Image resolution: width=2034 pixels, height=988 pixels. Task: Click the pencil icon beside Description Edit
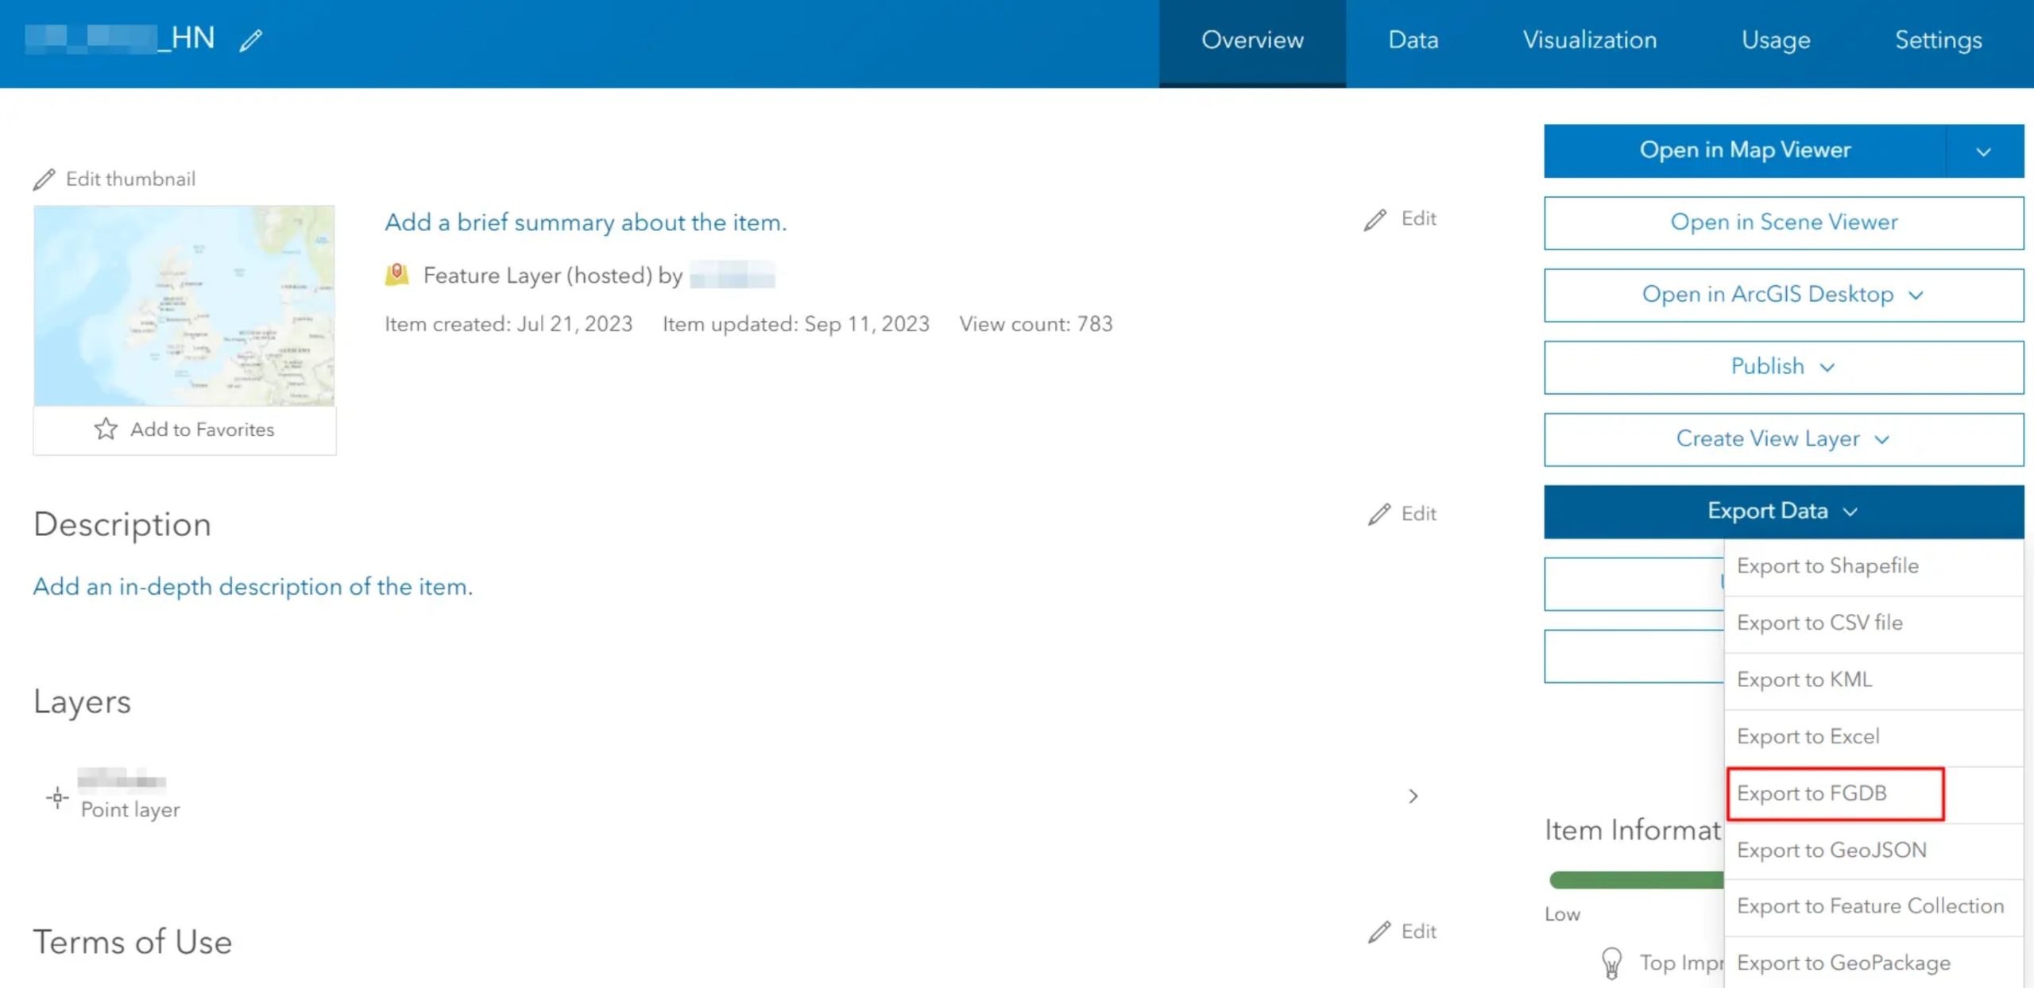[x=1379, y=514]
